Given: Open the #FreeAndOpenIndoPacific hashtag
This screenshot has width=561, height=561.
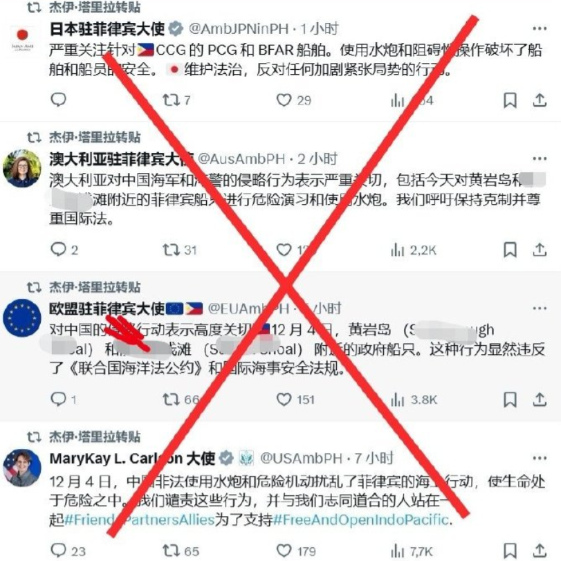Looking at the screenshot, I should [360, 519].
